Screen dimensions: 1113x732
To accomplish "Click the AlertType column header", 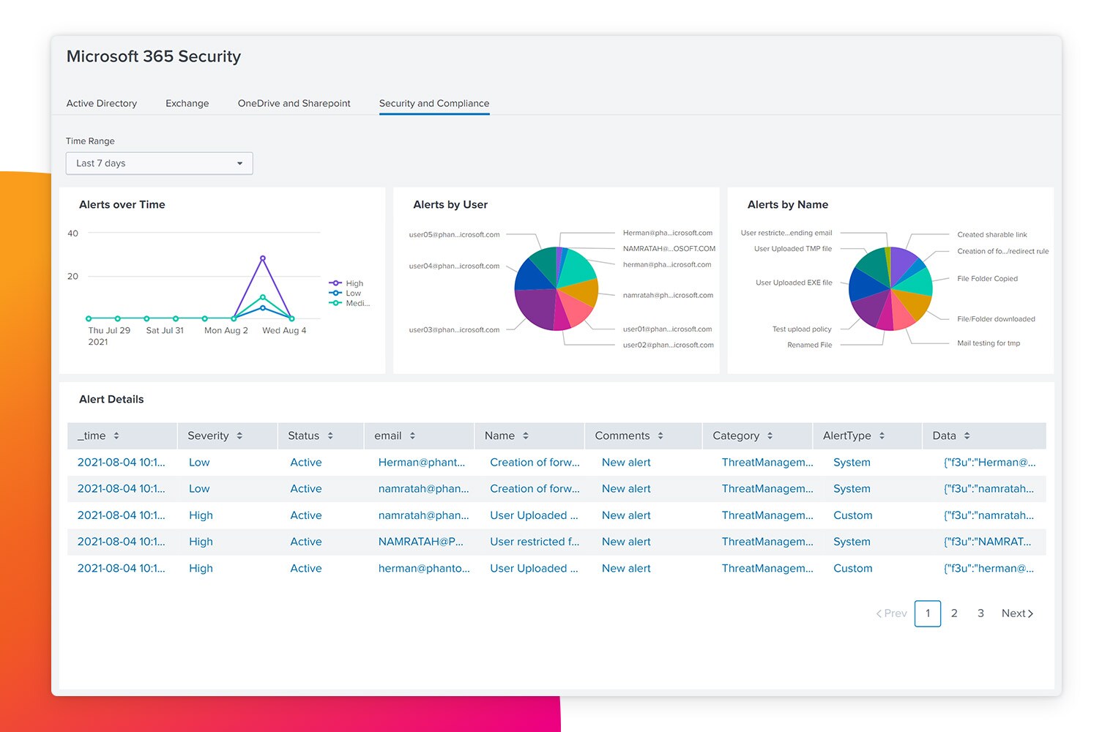I will click(867, 436).
